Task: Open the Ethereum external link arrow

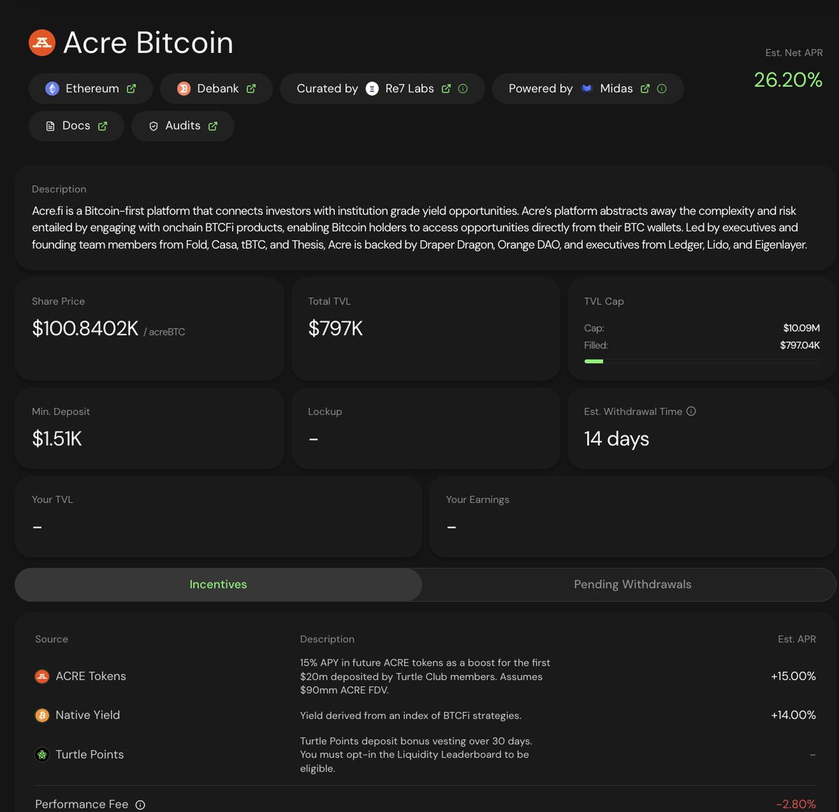Action: [131, 89]
